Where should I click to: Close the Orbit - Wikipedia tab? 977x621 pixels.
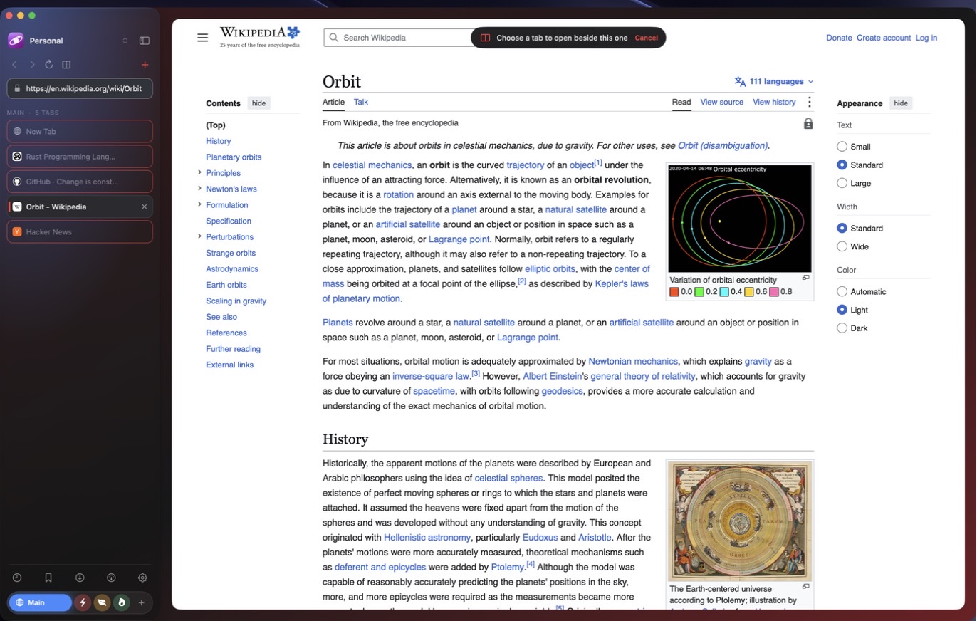(145, 207)
